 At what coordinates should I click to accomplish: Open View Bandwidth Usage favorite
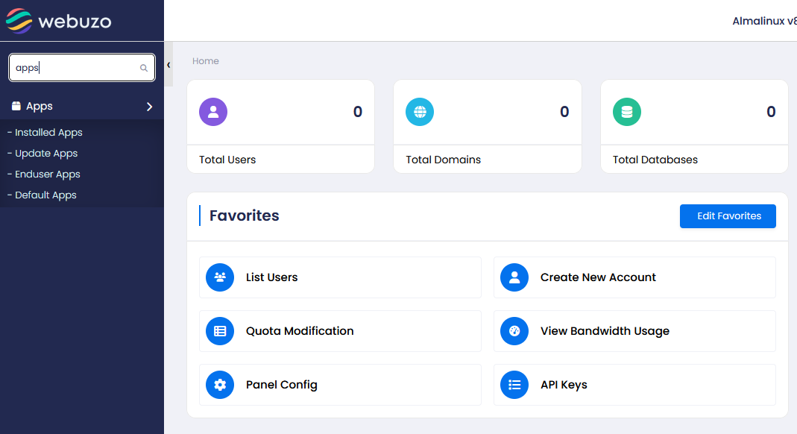(x=634, y=331)
